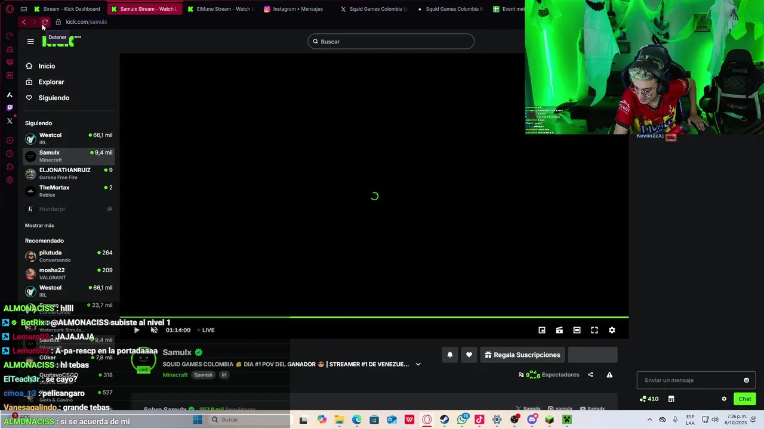Viewport: 764px width, 429px height.
Task: Open Opera sidebar history clock
Action: click(x=10, y=154)
